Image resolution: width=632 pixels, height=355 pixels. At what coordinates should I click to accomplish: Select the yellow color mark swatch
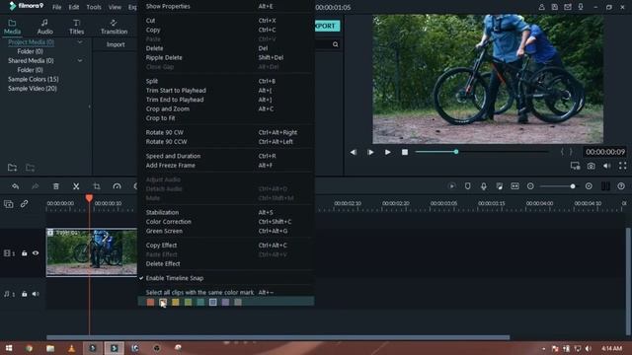(176, 302)
